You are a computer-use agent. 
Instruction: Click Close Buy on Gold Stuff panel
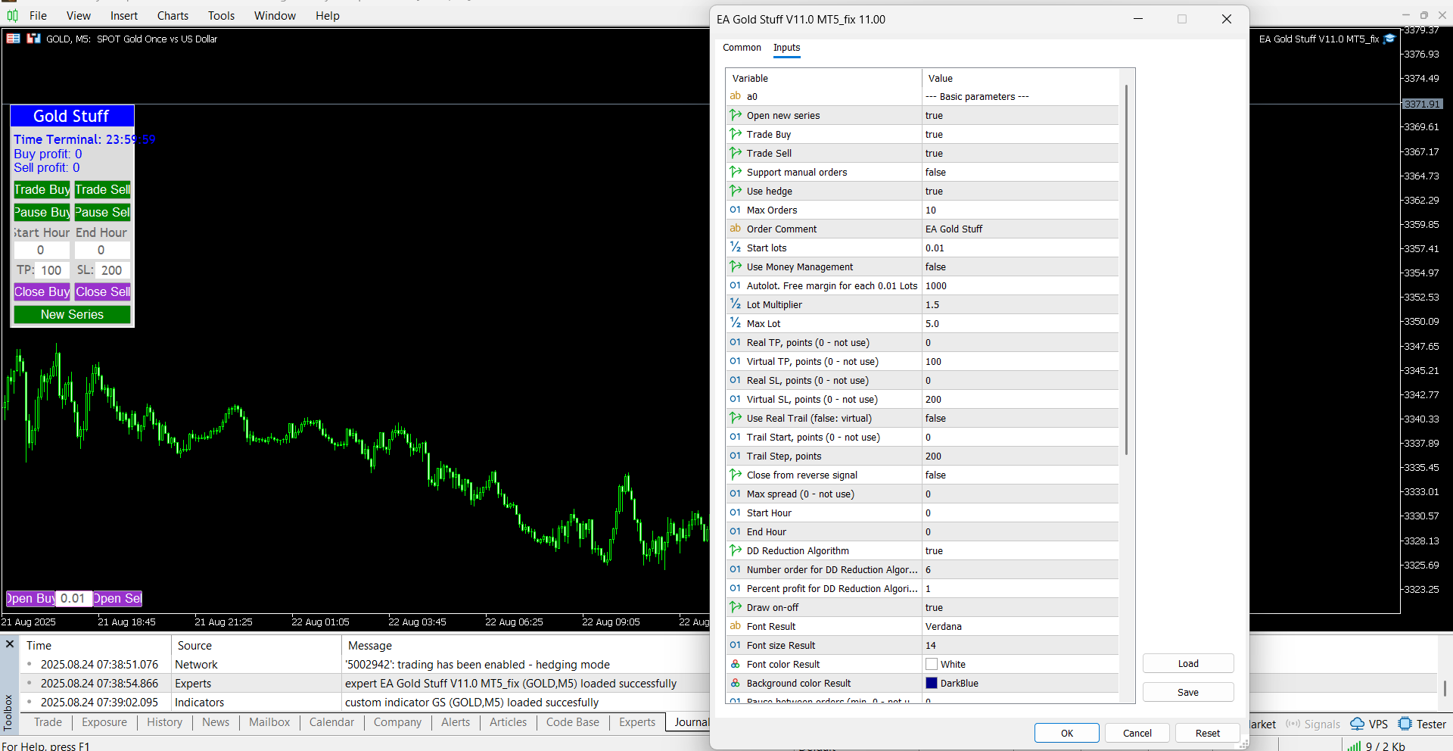42,291
